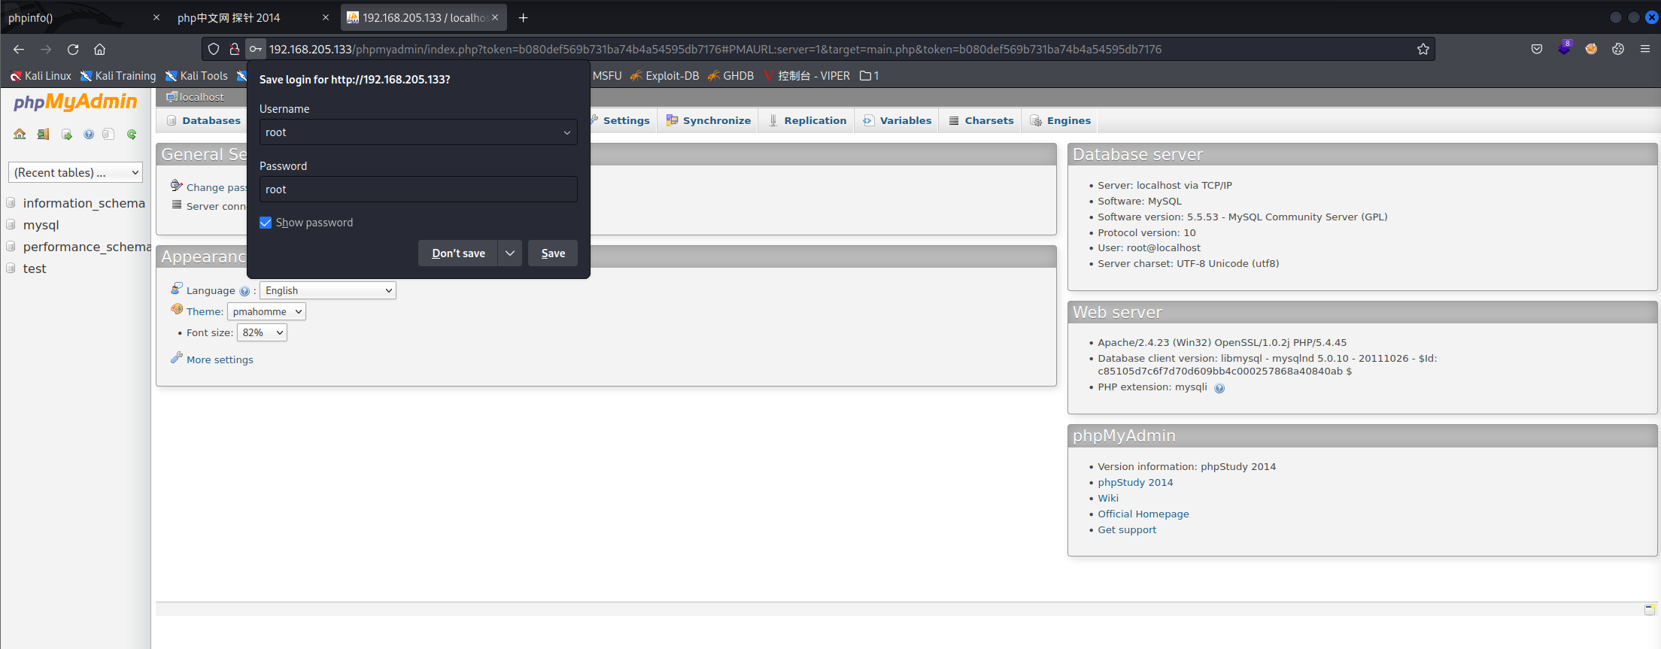Open the FoxyProxy fox extension icon
This screenshot has width=1661, height=649.
1591,49
